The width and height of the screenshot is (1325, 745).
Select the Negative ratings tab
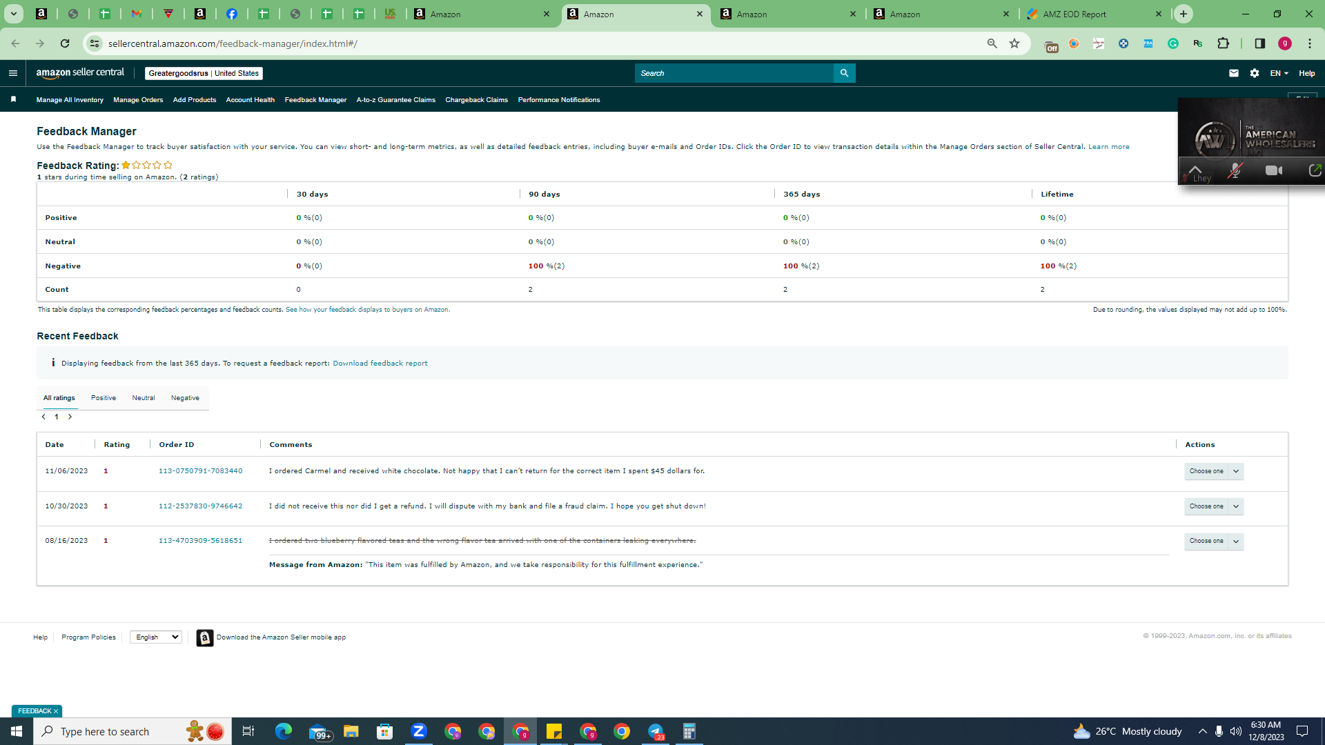point(185,398)
